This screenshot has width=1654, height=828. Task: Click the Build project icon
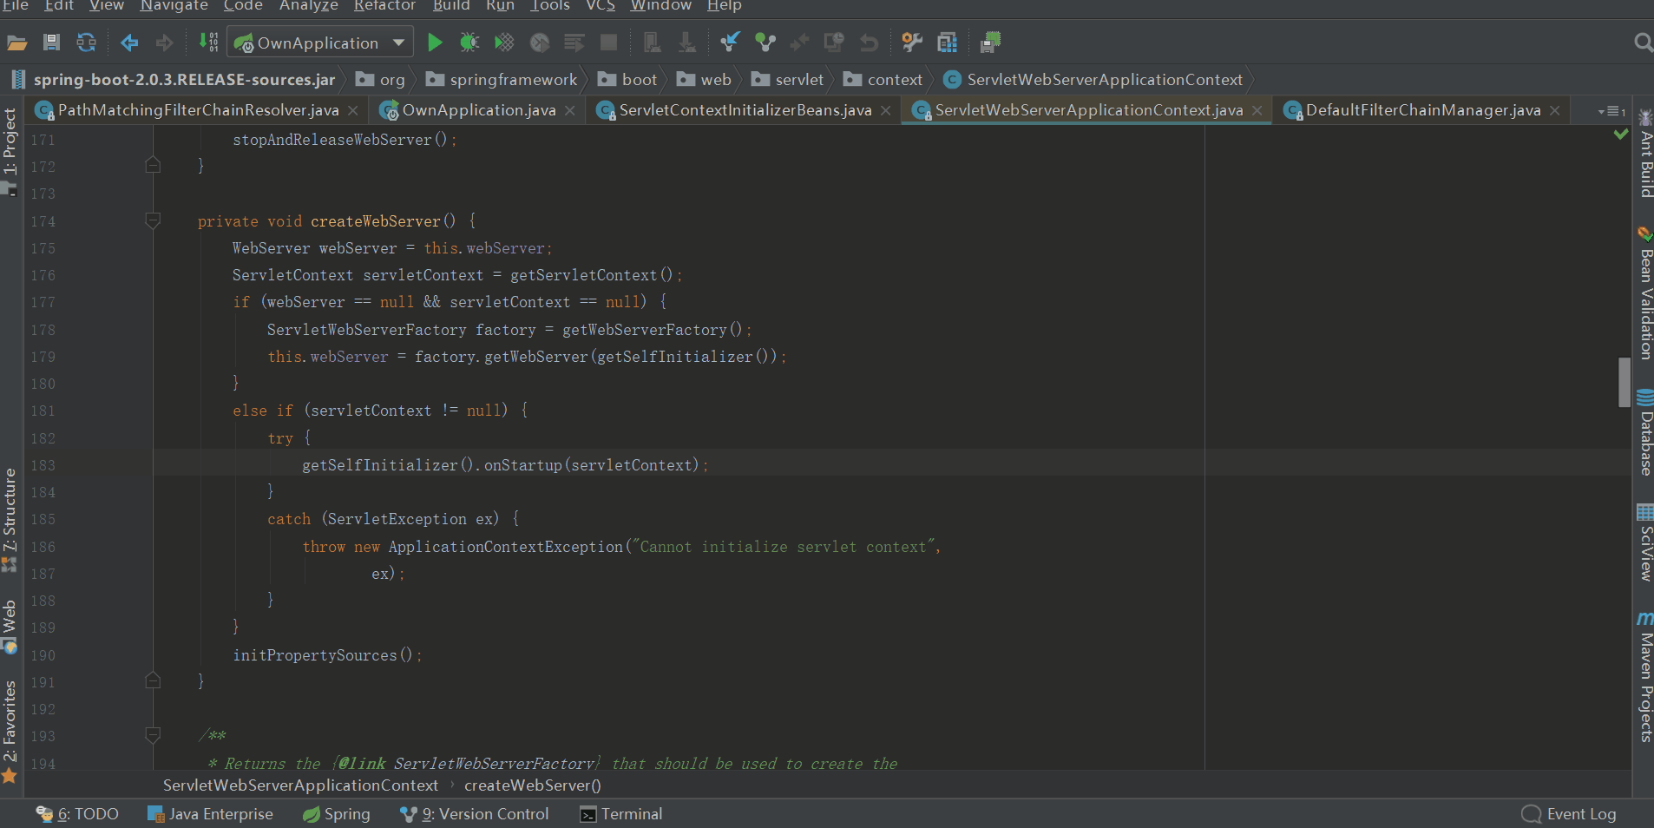[x=208, y=43]
